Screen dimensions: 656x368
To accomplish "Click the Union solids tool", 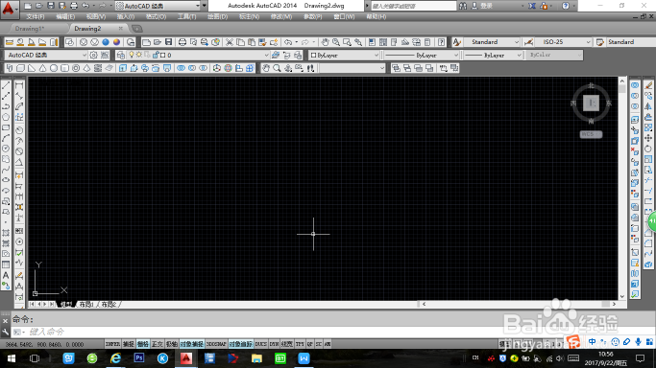I will 181,68.
